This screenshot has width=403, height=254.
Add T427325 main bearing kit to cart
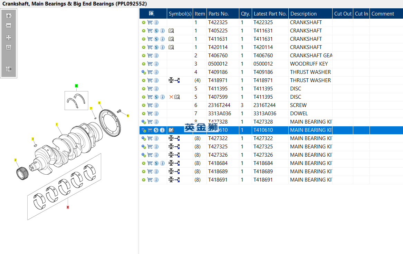[150, 147]
